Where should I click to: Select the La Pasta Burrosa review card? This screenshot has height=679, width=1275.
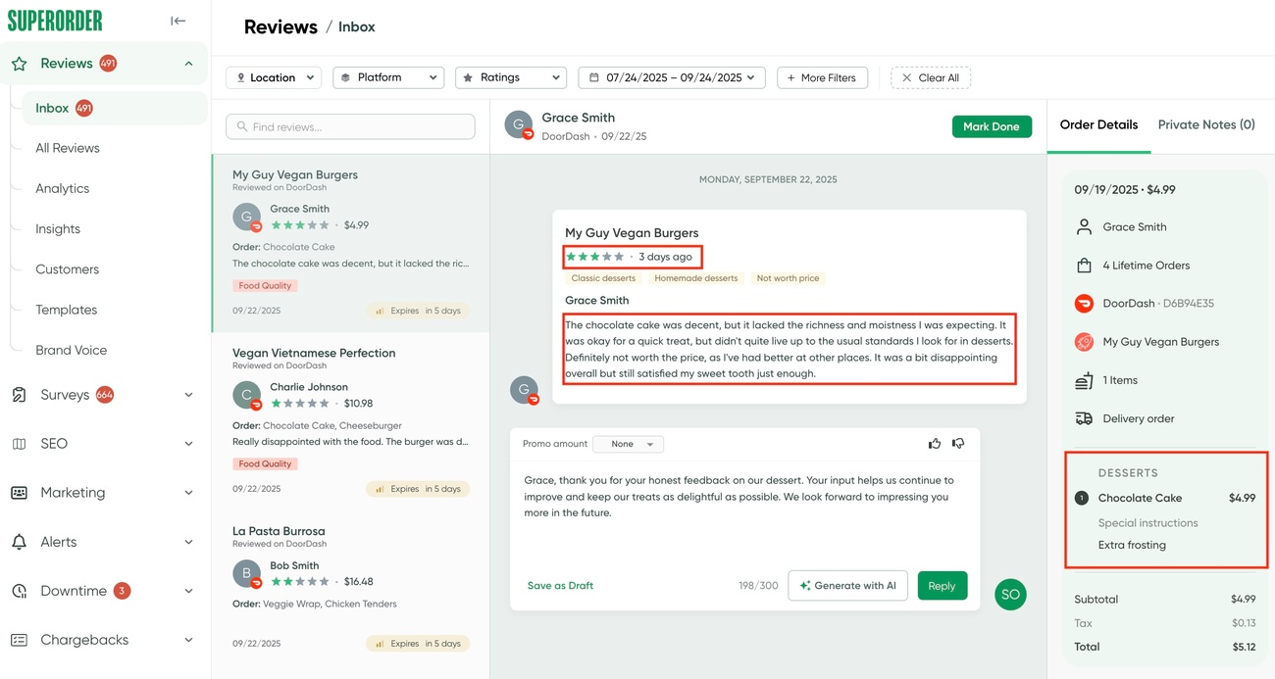coord(350,595)
